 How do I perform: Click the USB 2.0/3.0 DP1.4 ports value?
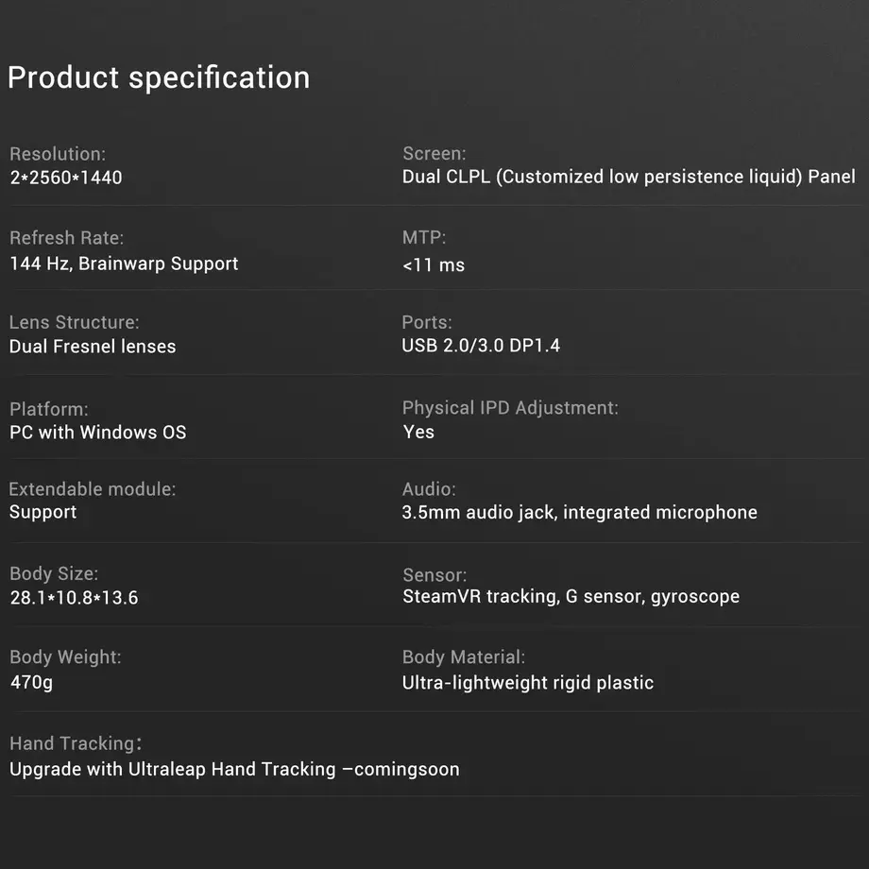[481, 346]
